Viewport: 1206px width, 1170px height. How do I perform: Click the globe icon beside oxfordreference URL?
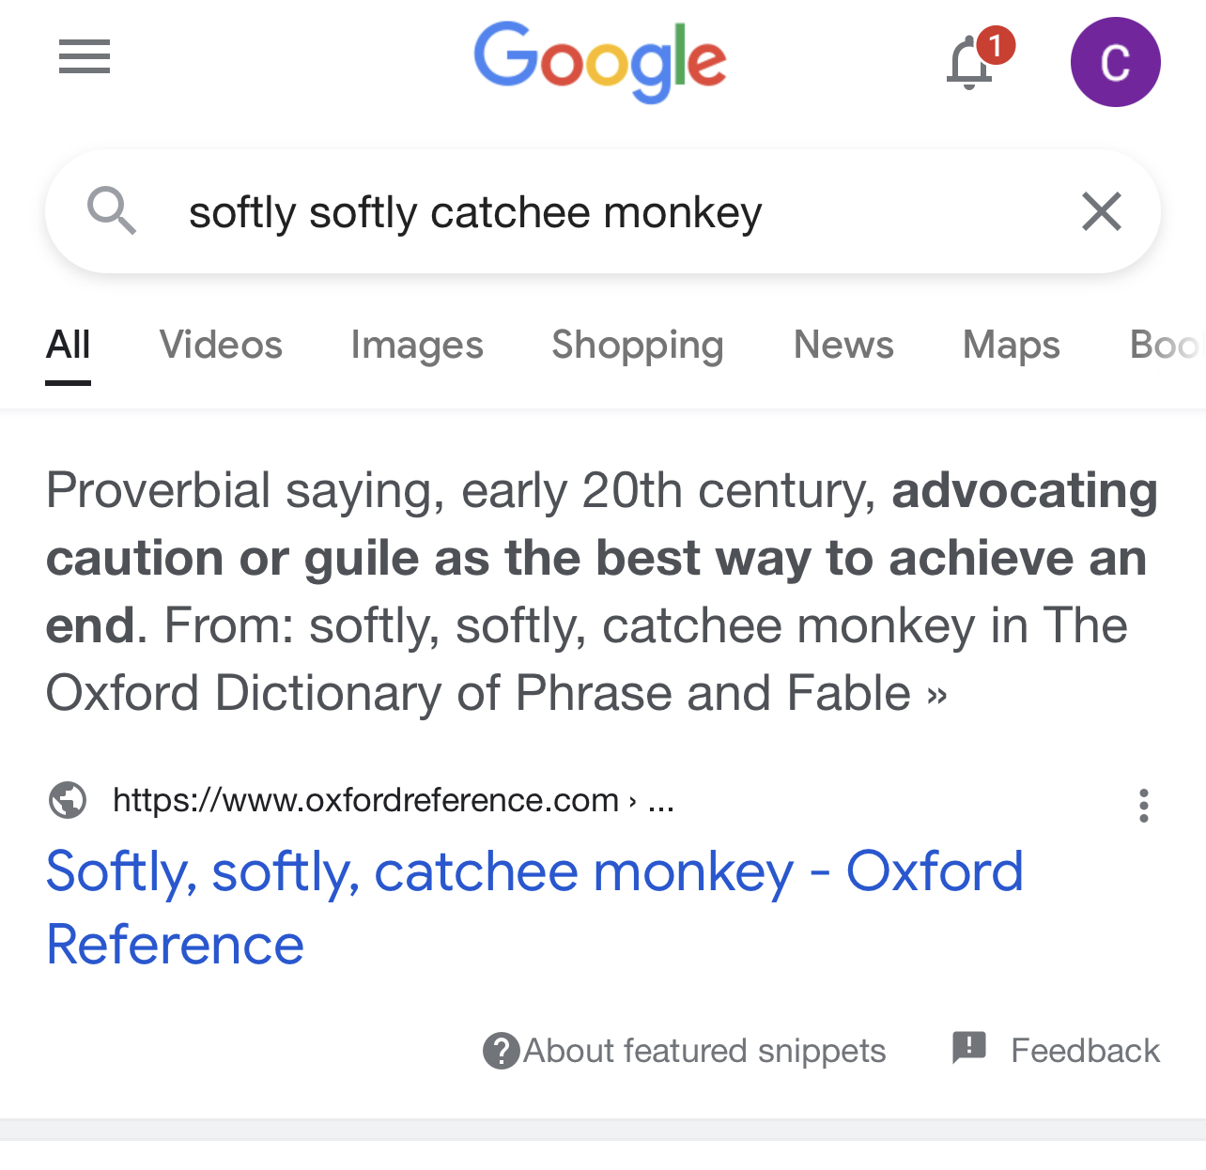point(68,801)
